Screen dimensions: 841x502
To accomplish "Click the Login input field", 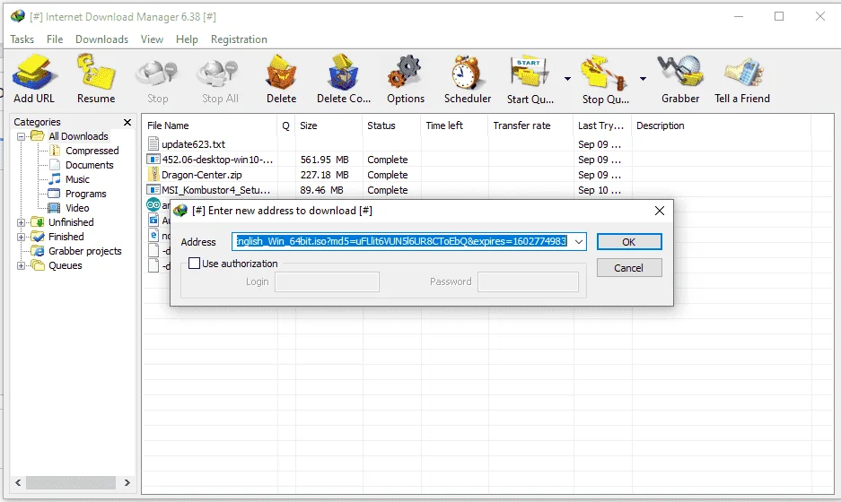I will click(x=328, y=281).
